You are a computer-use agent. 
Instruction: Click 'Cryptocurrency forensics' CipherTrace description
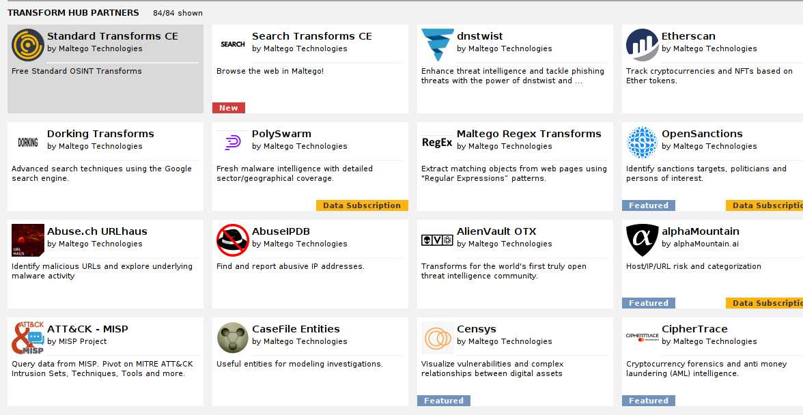click(x=706, y=369)
